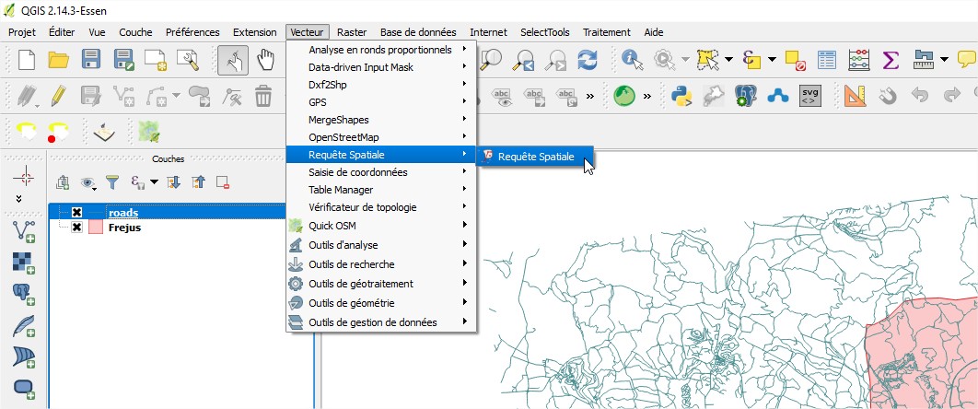Expand side toolbar double chevron

pyautogui.click(x=18, y=199)
